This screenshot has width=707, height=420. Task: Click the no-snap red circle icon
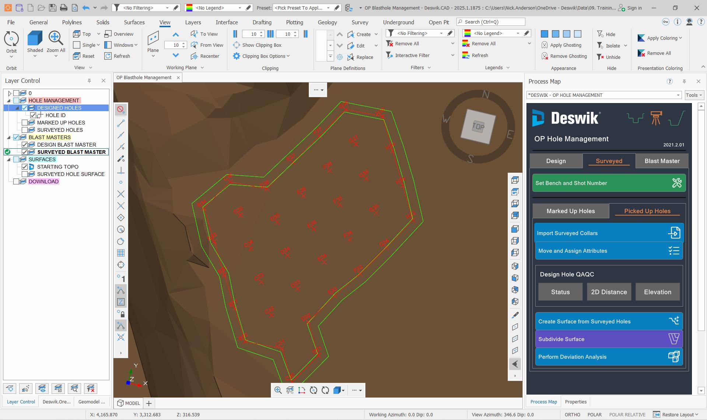tap(120, 109)
